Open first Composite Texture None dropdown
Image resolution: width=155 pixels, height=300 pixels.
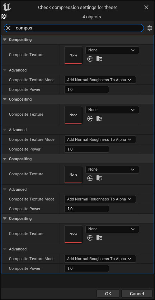click(112, 50)
